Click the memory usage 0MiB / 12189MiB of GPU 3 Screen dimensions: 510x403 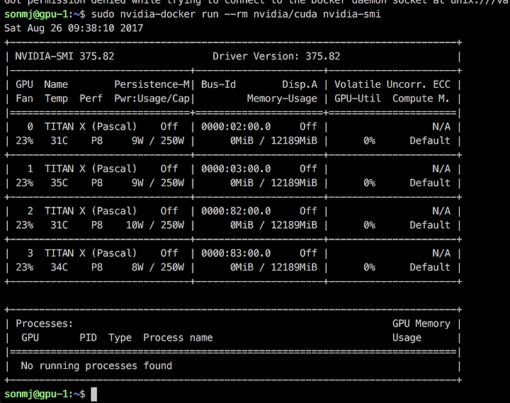pos(273,267)
